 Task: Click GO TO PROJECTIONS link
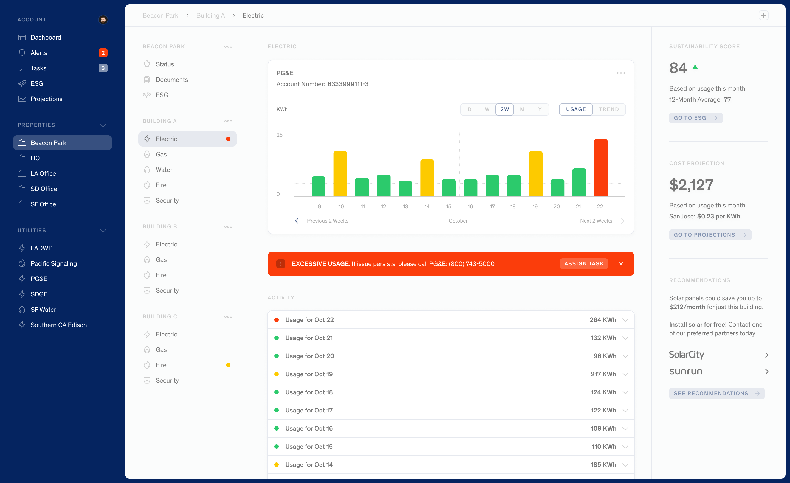coord(710,235)
